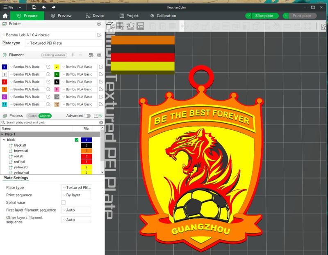Collapse the Plate 1 tree node
The height and width of the screenshot is (255, 328).
click(x=2, y=134)
